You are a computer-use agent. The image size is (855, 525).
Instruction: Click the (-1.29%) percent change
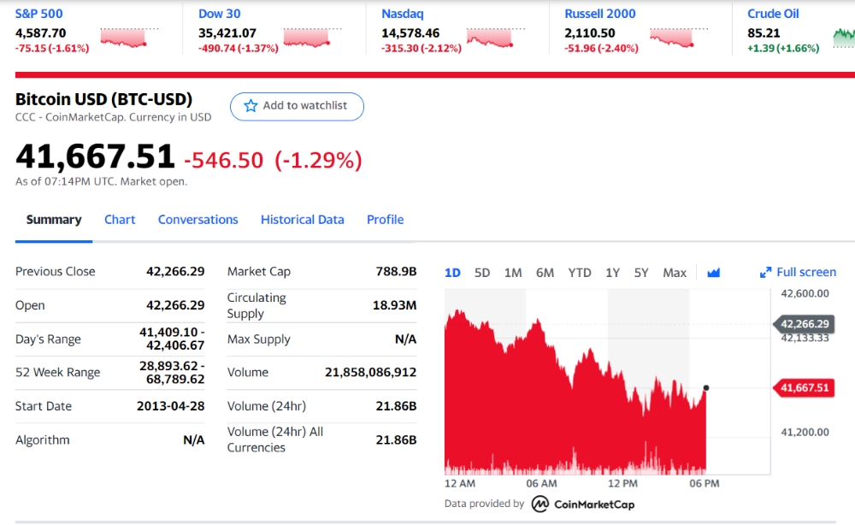point(318,160)
